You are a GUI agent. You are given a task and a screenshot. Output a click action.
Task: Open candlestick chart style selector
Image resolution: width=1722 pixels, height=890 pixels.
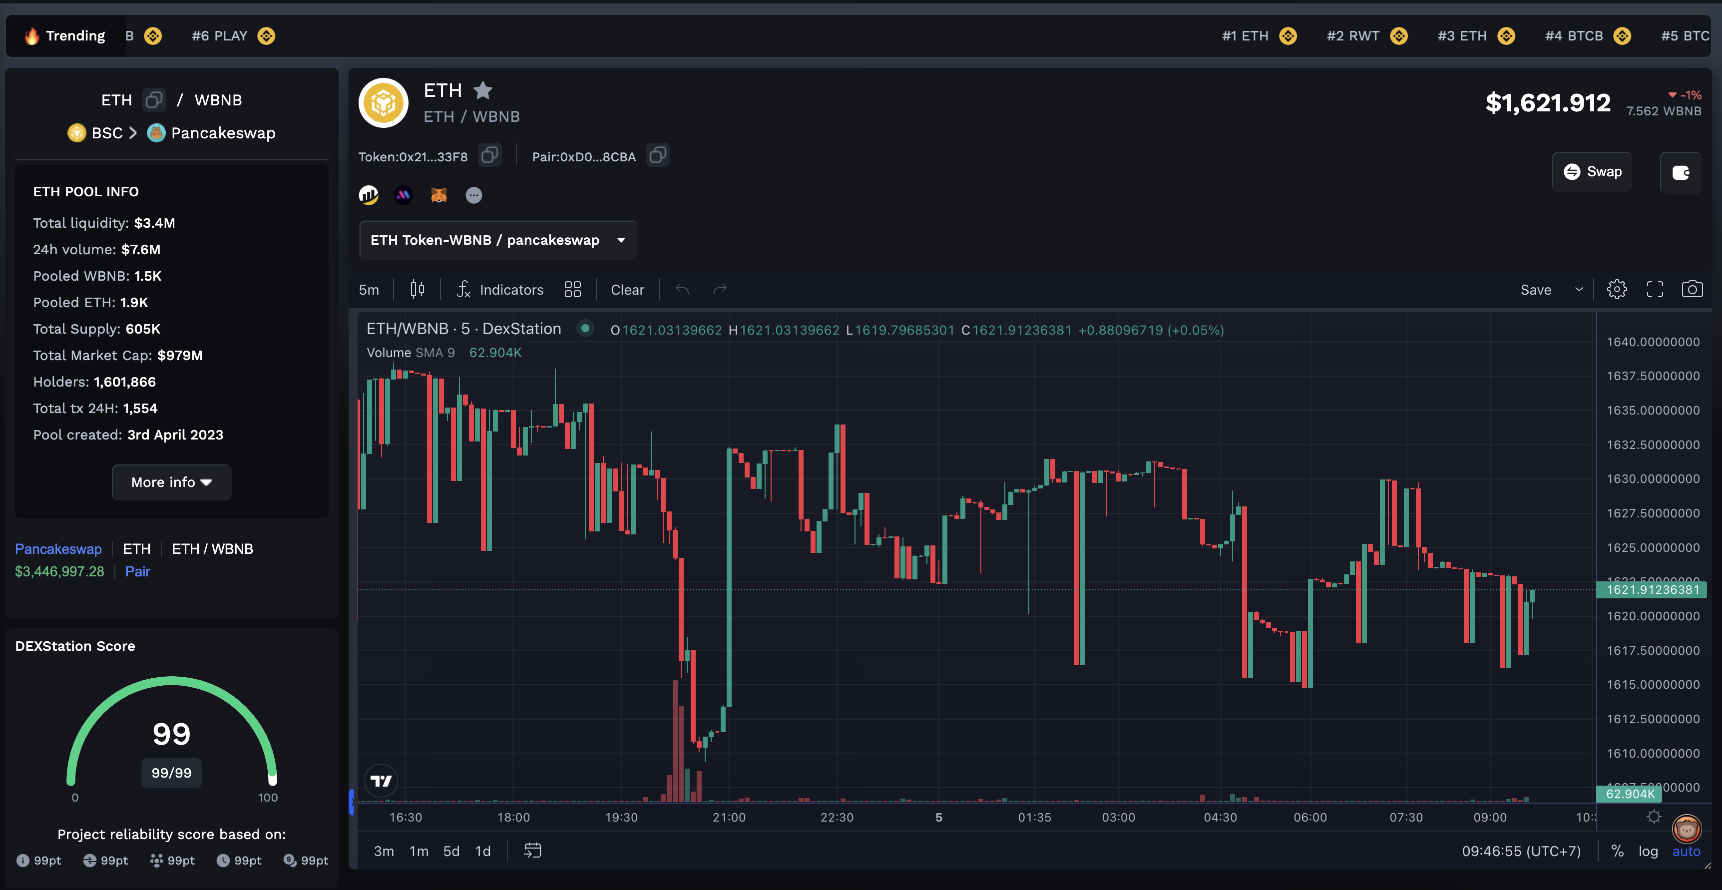(417, 290)
